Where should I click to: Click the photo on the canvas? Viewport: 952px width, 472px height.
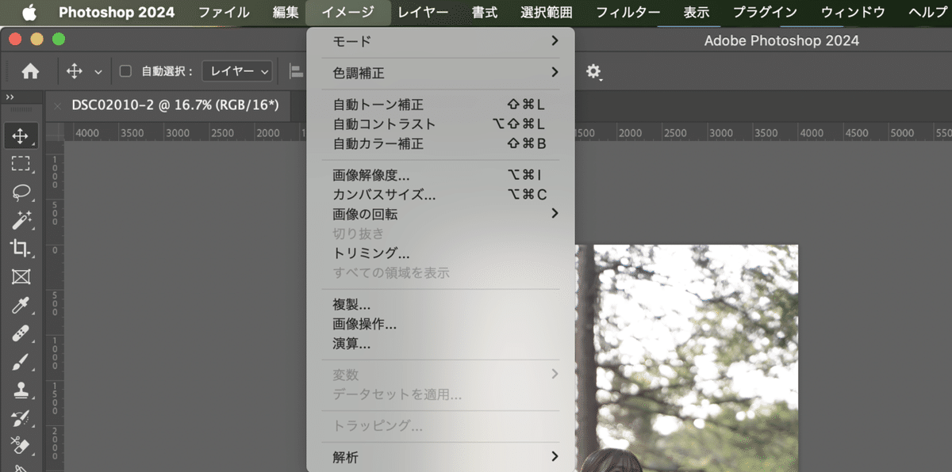point(686,356)
